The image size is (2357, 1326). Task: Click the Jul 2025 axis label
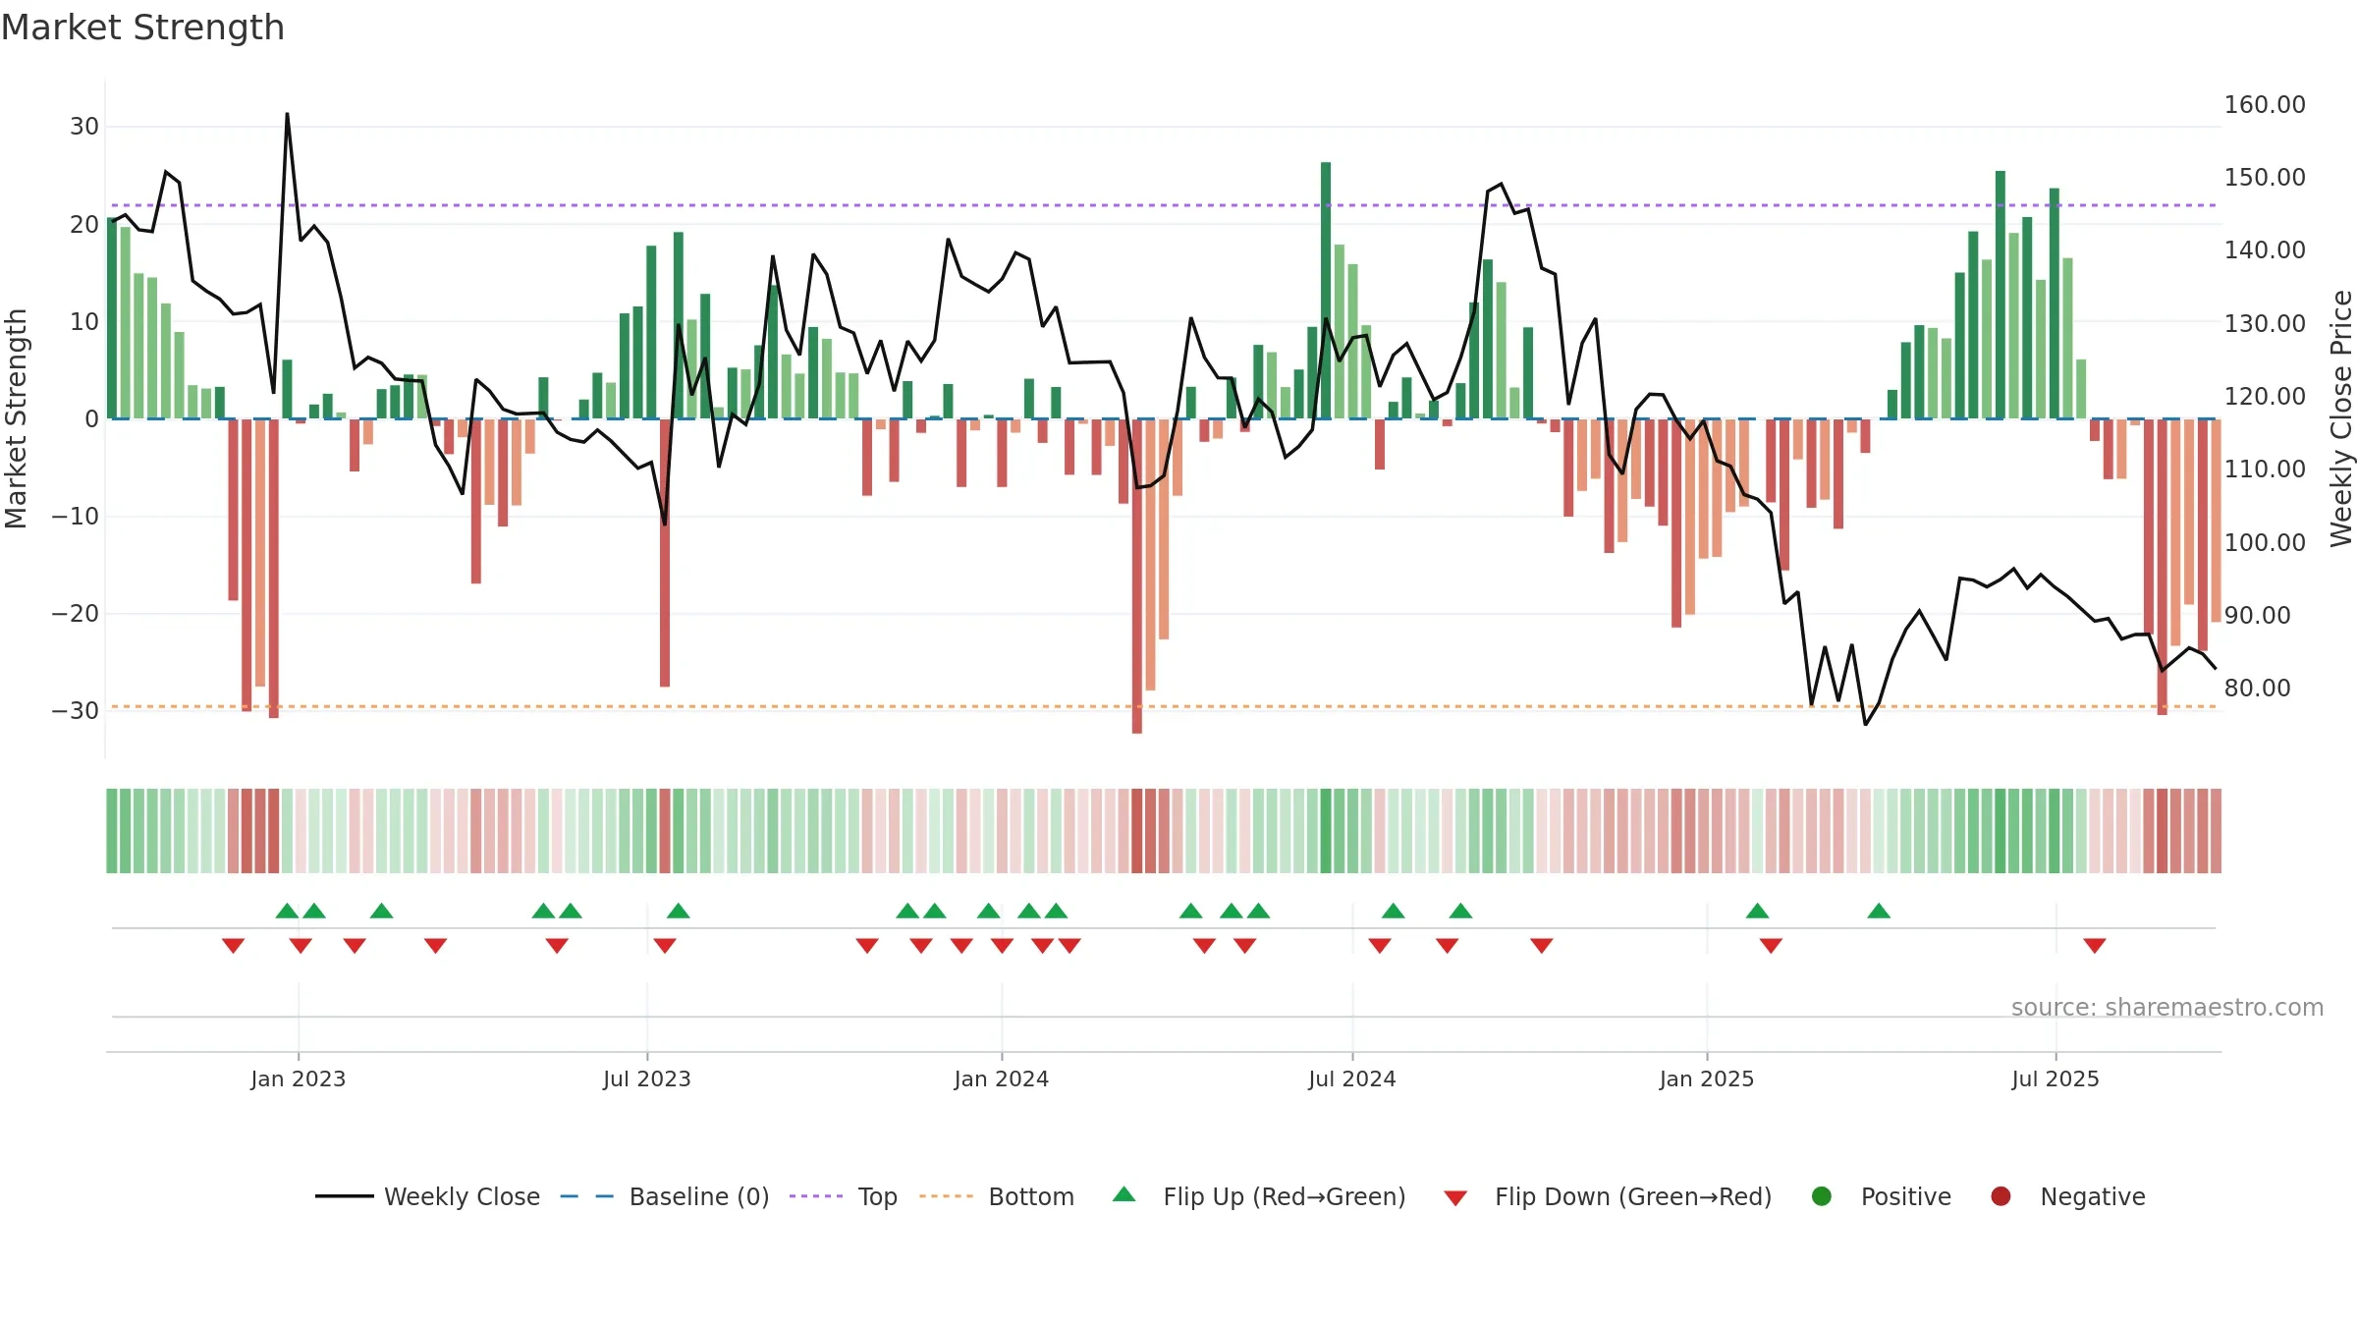2056,1078
